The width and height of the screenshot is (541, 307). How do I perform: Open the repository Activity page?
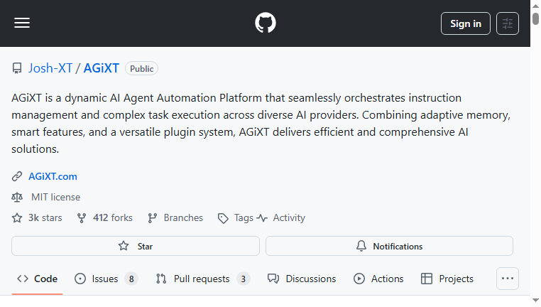click(x=289, y=218)
